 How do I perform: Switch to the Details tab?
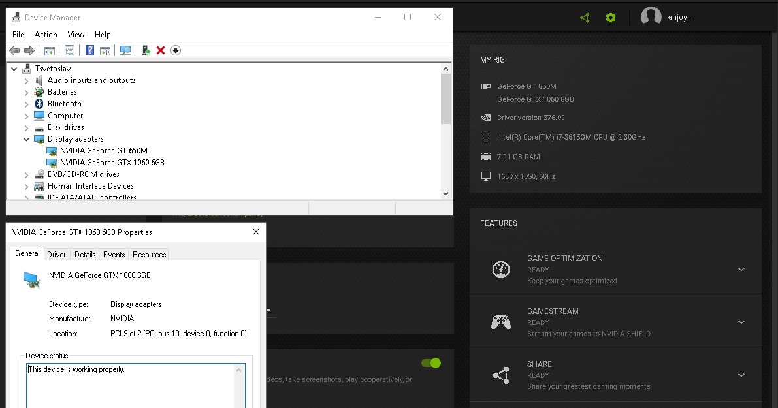pos(85,255)
